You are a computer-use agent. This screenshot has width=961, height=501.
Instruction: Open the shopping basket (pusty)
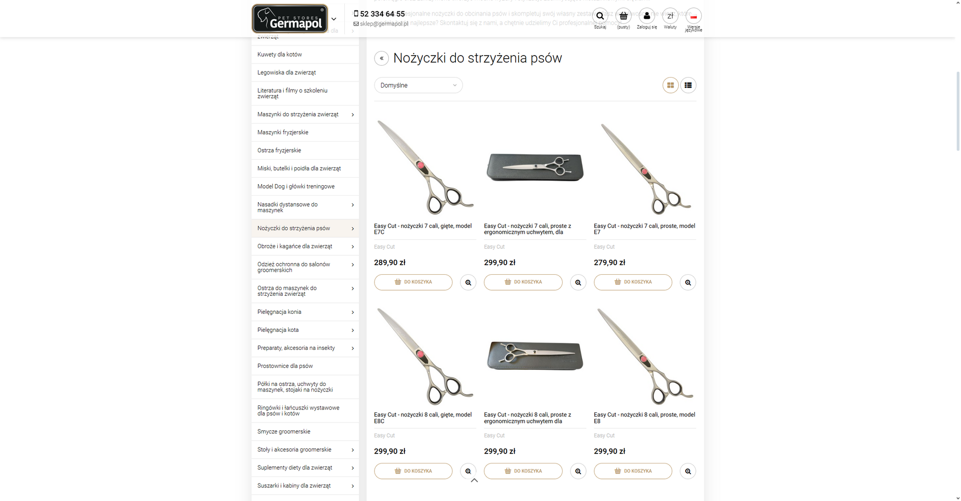pos(623,16)
